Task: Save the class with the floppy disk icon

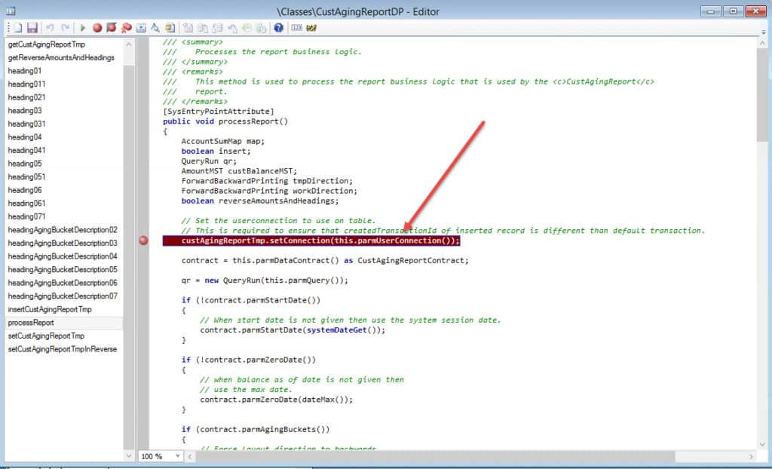Action: coord(32,28)
